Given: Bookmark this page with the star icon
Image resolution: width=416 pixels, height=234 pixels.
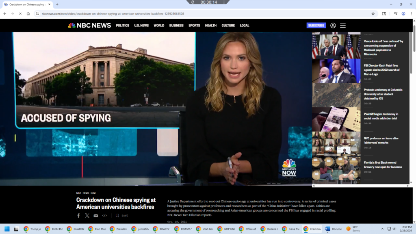Looking at the screenshot, I should tap(373, 13).
